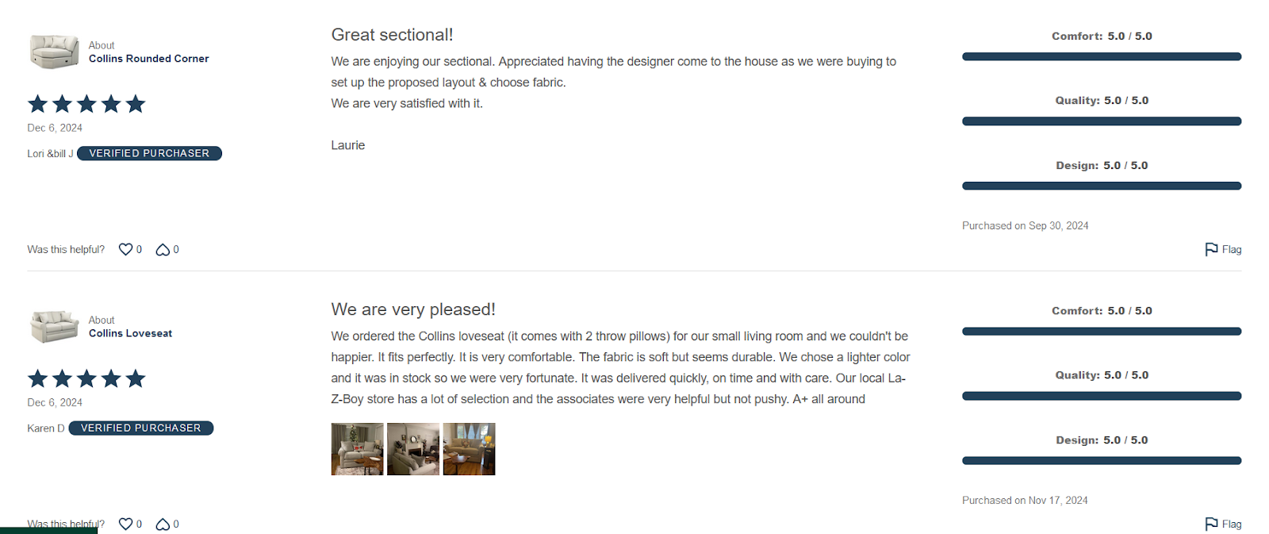Click the "We are very pleased!" review title
The image size is (1269, 534).
tap(413, 309)
